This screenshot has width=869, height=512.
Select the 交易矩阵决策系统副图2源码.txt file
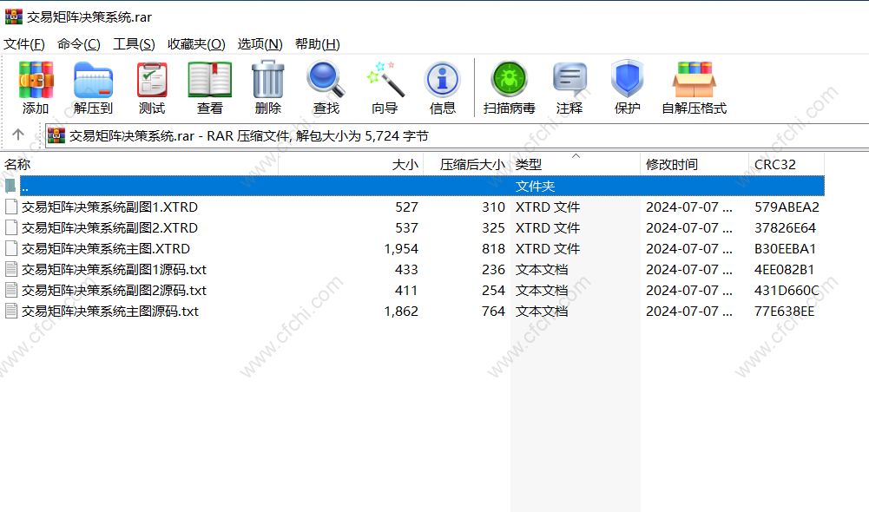point(115,290)
